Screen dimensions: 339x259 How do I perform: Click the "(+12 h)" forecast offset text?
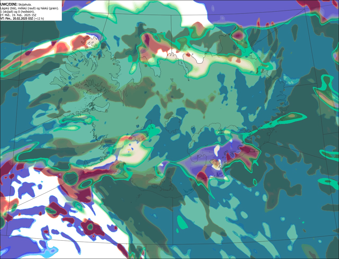[39, 19]
